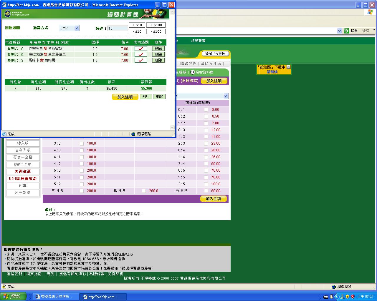
Task: Expand hidden tray icons with the arrow
Action: [337, 297]
